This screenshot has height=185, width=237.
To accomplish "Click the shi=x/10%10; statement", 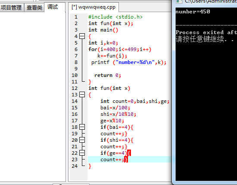I will click(x=118, y=114).
